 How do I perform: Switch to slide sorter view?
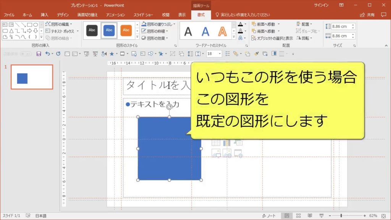[298, 215]
